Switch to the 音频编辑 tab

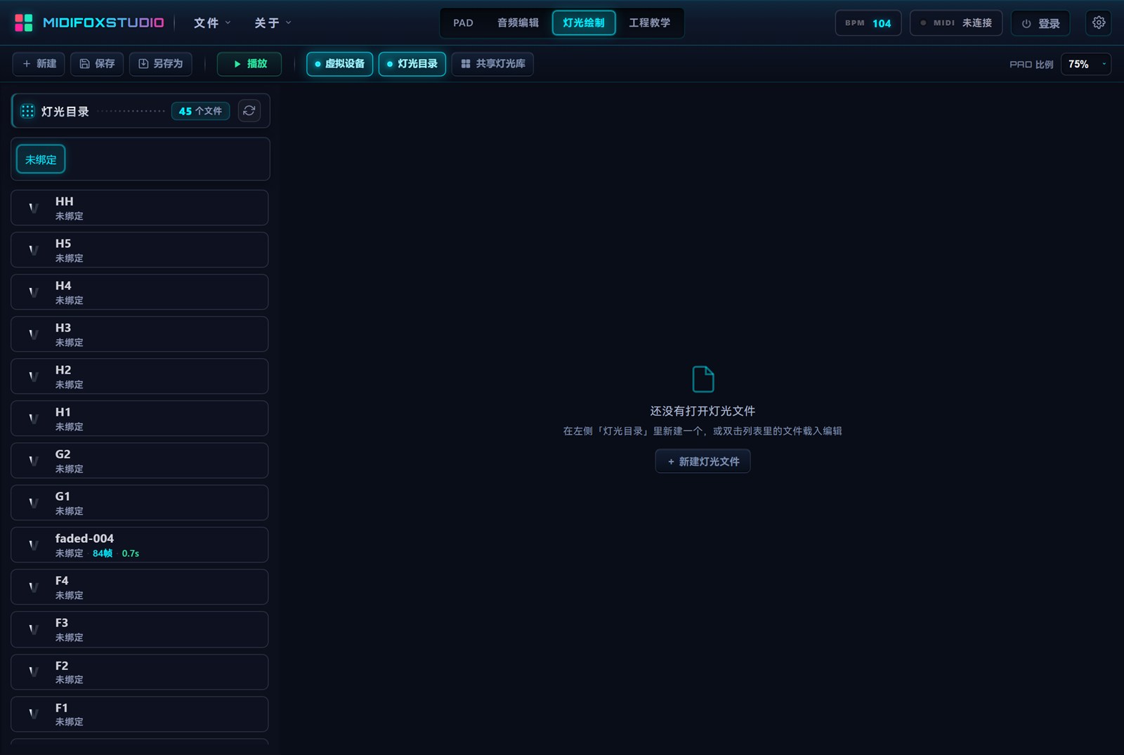518,22
